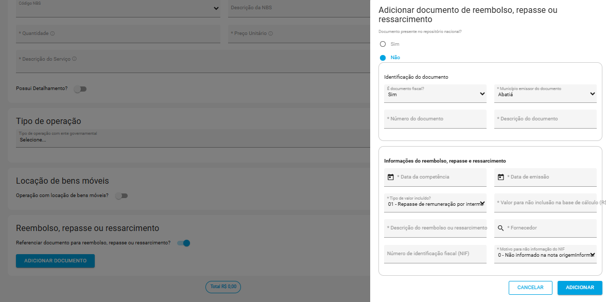Click the Quantidade input field
This screenshot has height=302, width=606.
(118, 34)
